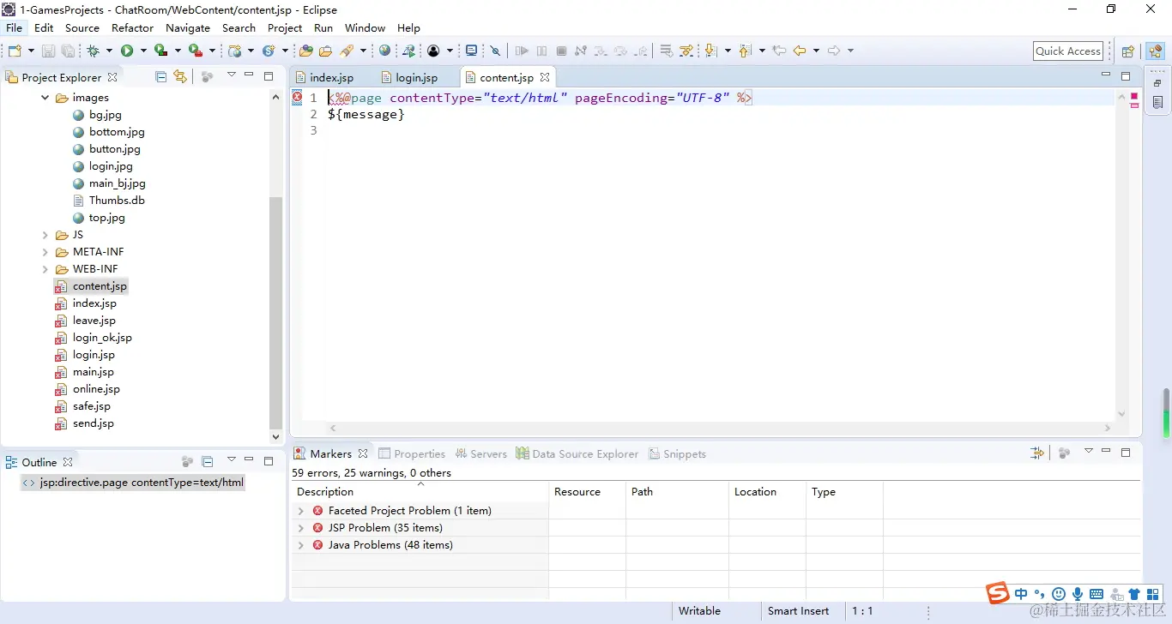Toggle Sogou Chinese/English input mode
1172x624 pixels.
pyautogui.click(x=1021, y=594)
